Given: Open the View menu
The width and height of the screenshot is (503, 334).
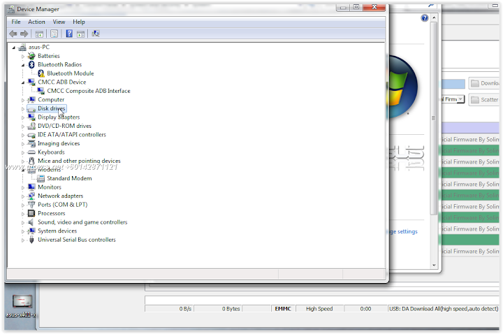Looking at the screenshot, I should click(59, 22).
